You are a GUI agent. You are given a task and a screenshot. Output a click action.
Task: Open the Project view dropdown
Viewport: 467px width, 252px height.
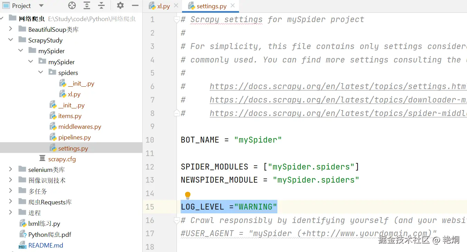coord(41,6)
